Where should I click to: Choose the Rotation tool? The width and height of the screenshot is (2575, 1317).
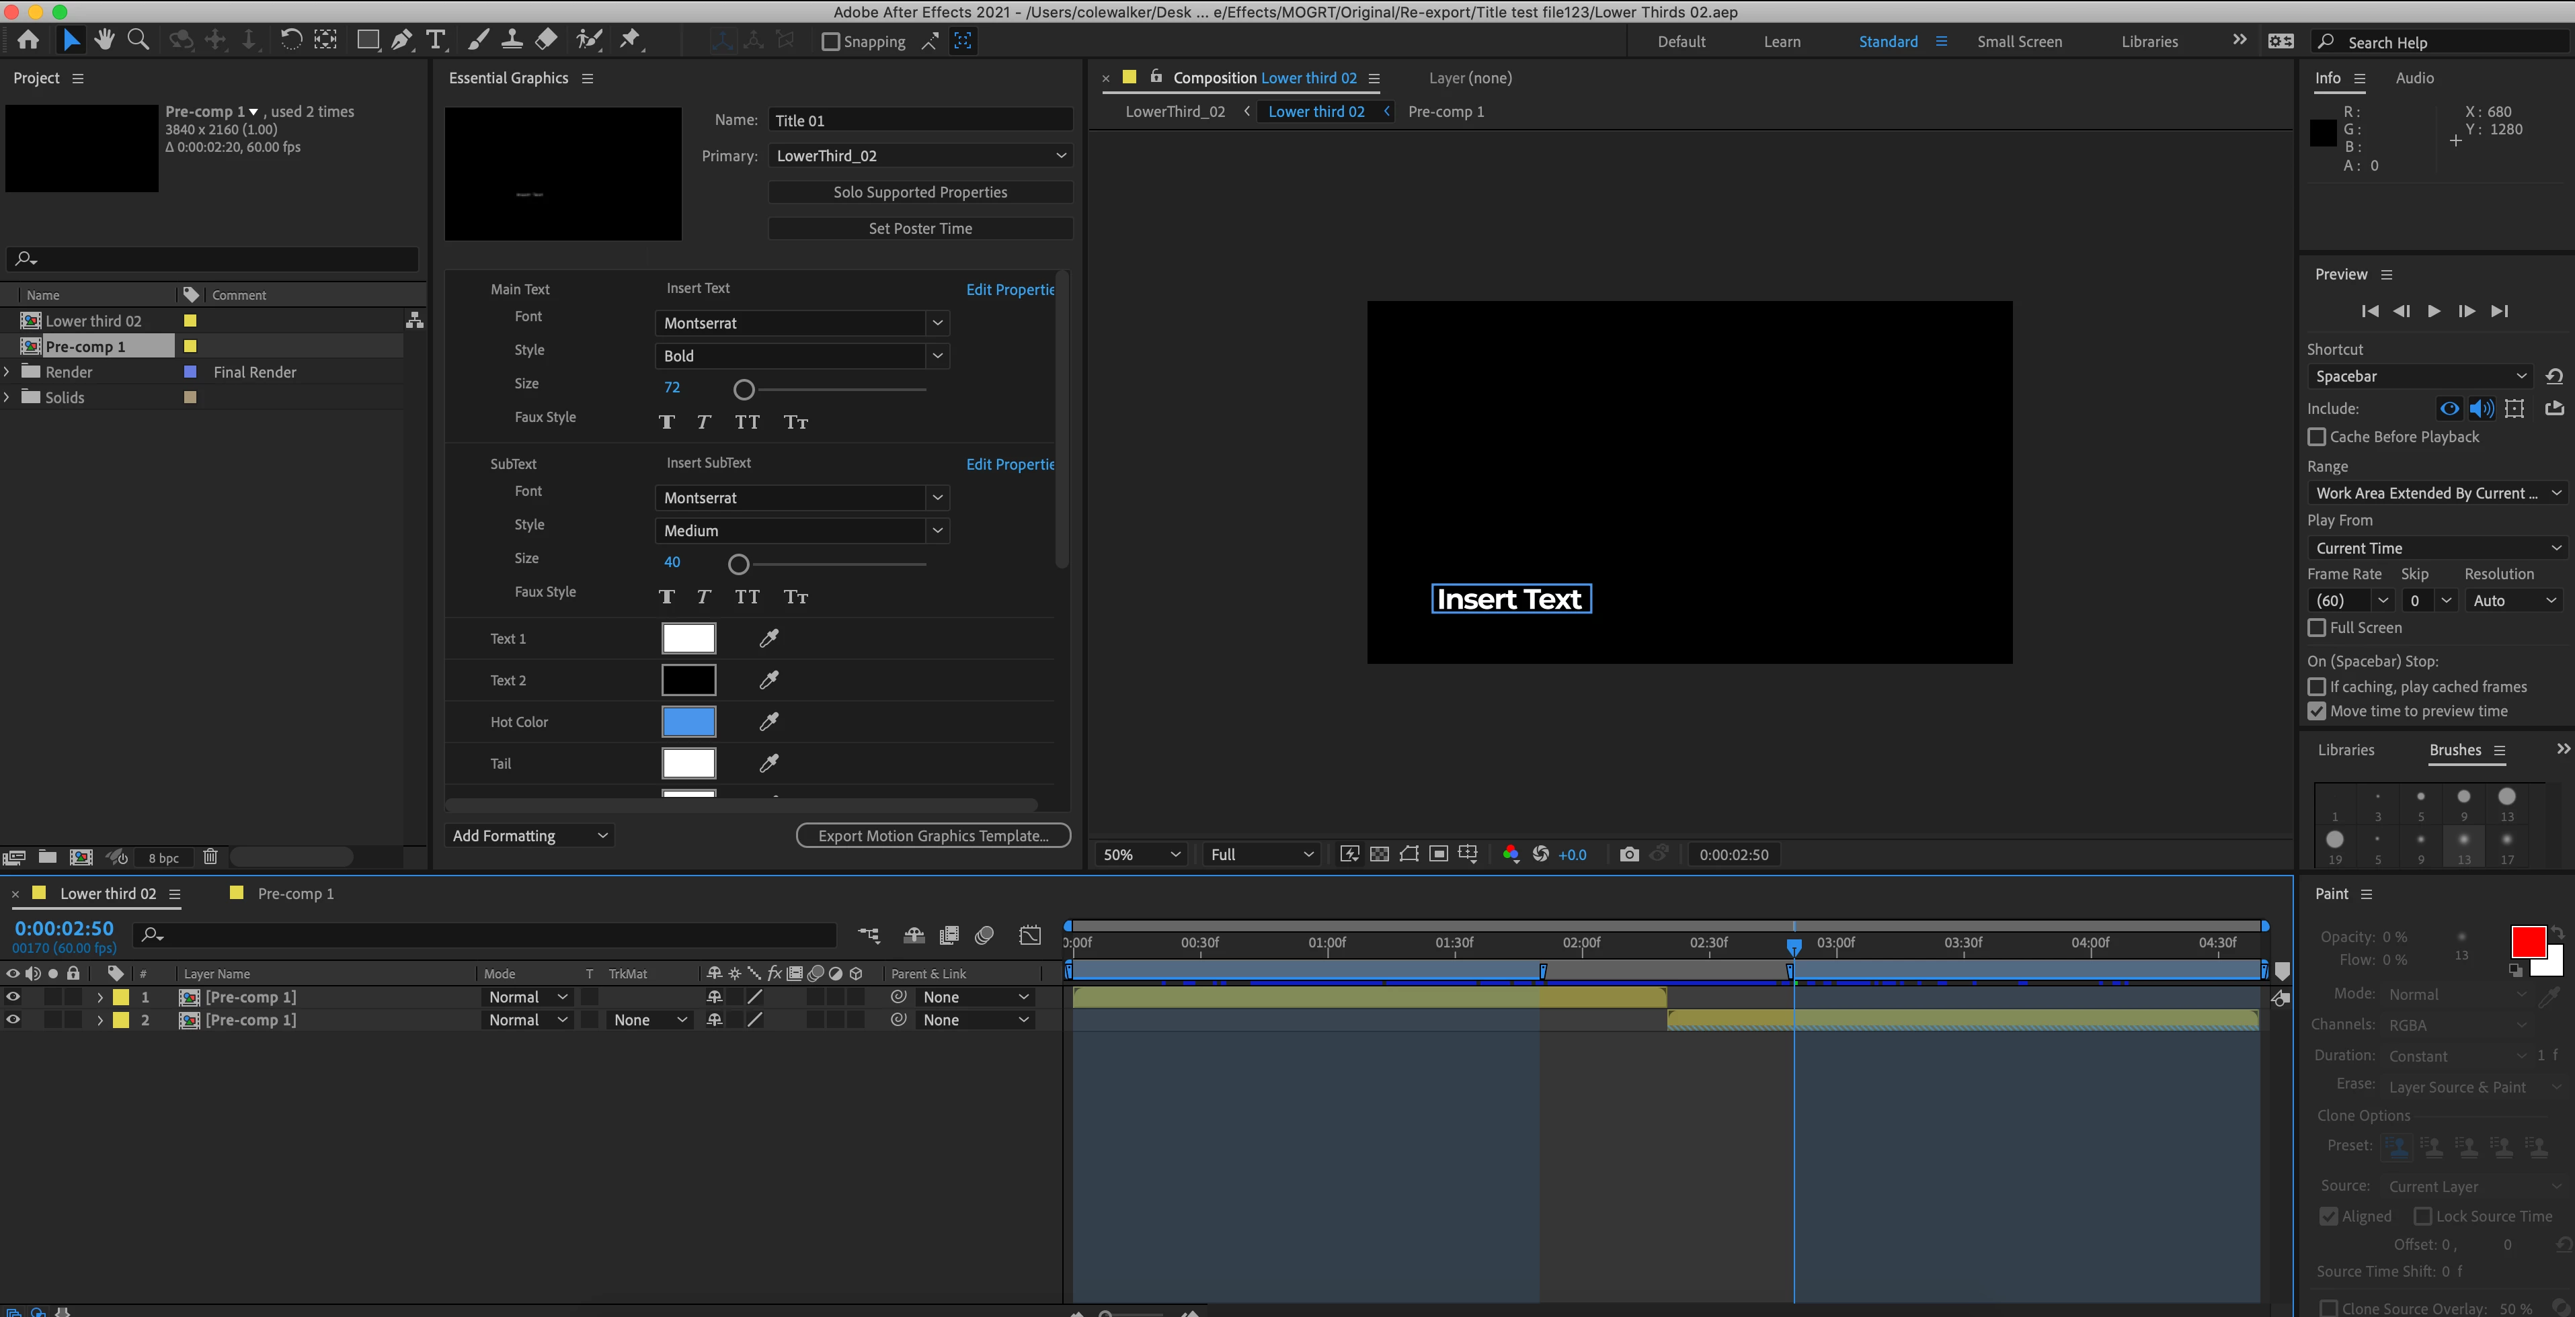coord(290,40)
